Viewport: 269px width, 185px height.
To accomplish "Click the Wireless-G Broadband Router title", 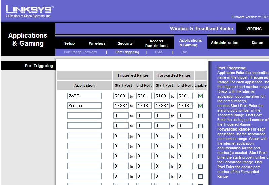I will pos(201,29).
